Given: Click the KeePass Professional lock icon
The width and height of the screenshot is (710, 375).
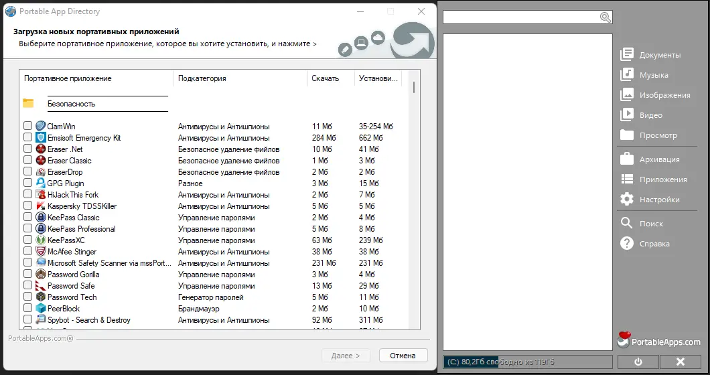Looking at the screenshot, I should [x=41, y=228].
